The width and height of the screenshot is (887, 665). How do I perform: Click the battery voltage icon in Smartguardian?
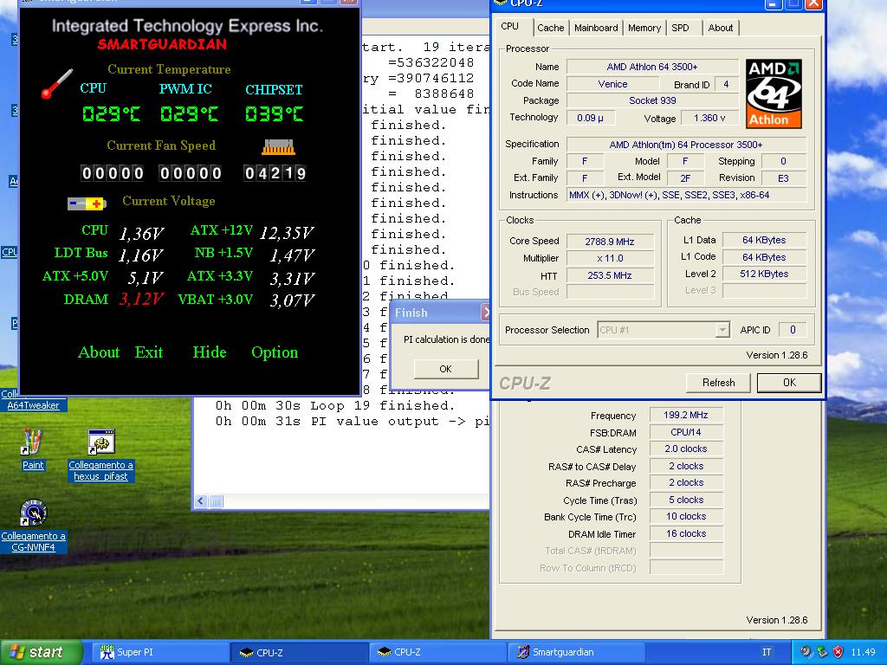(x=87, y=203)
